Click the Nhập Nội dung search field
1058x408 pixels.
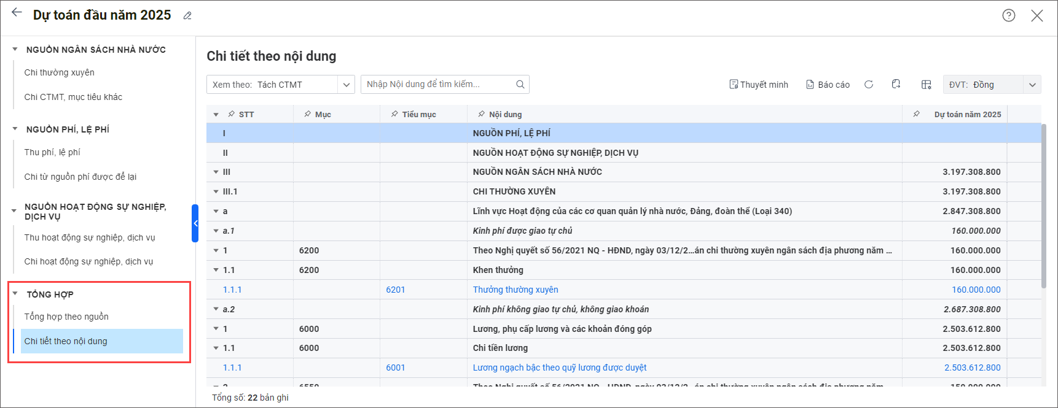point(437,85)
